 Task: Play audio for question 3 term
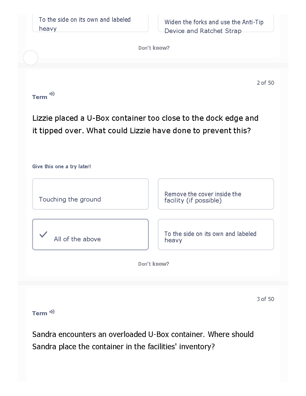[x=52, y=312]
